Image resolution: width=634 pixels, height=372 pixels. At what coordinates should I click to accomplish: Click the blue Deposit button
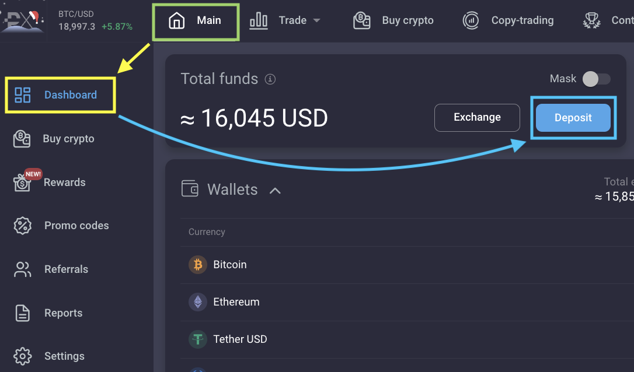click(573, 118)
